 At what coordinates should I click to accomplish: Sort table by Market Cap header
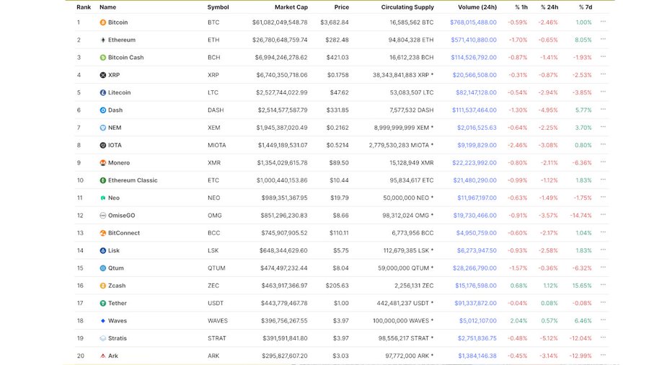point(291,7)
